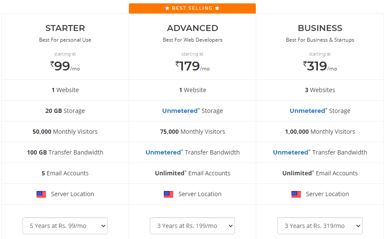Click the BUSINESS plan heading
386x239 pixels.
(320, 28)
